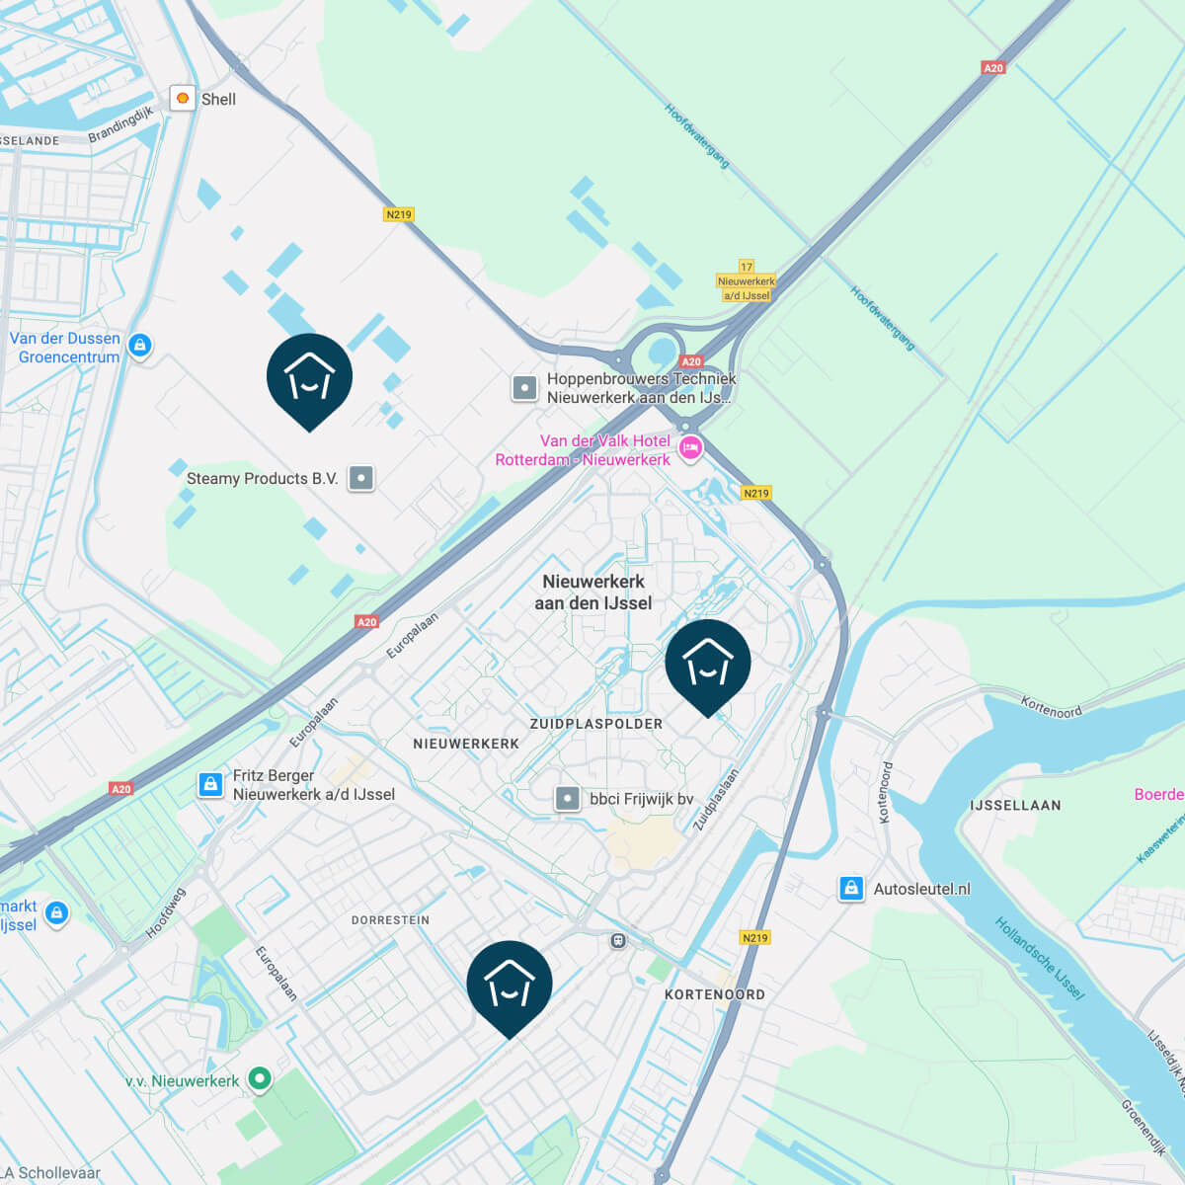Click the Van der Valk Hotel pin
This screenshot has height=1185, width=1185.
tap(690, 448)
